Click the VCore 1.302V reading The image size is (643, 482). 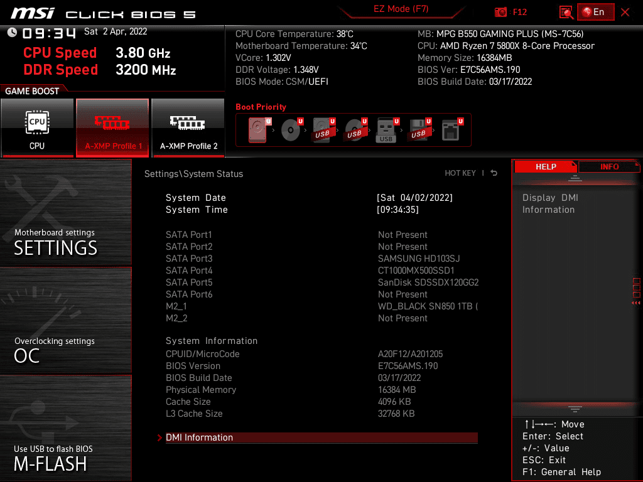pos(263,58)
